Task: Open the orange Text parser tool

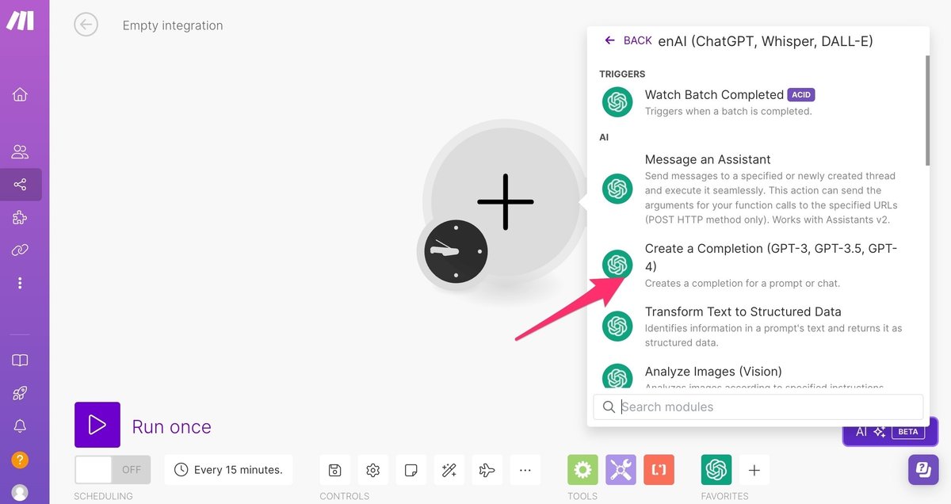Action: 659,470
